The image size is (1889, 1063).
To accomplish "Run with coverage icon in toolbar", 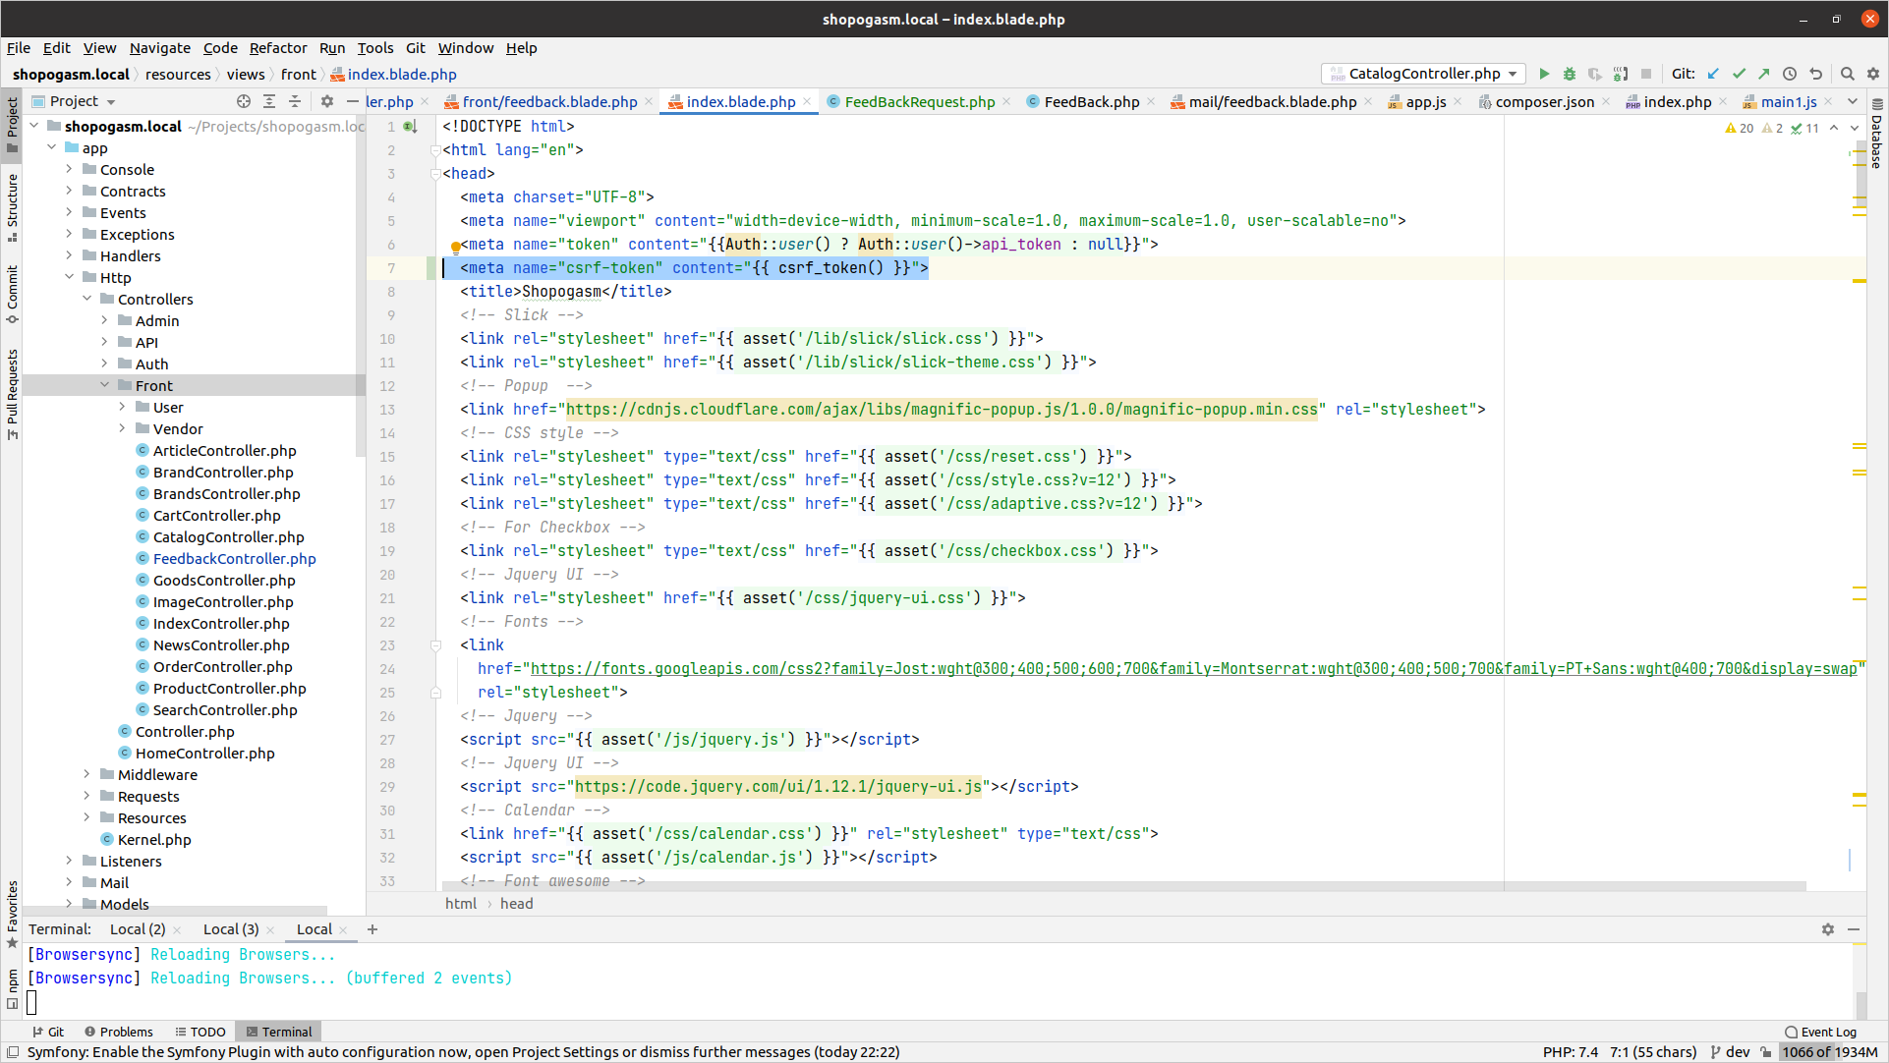I will pyautogui.click(x=1595, y=74).
